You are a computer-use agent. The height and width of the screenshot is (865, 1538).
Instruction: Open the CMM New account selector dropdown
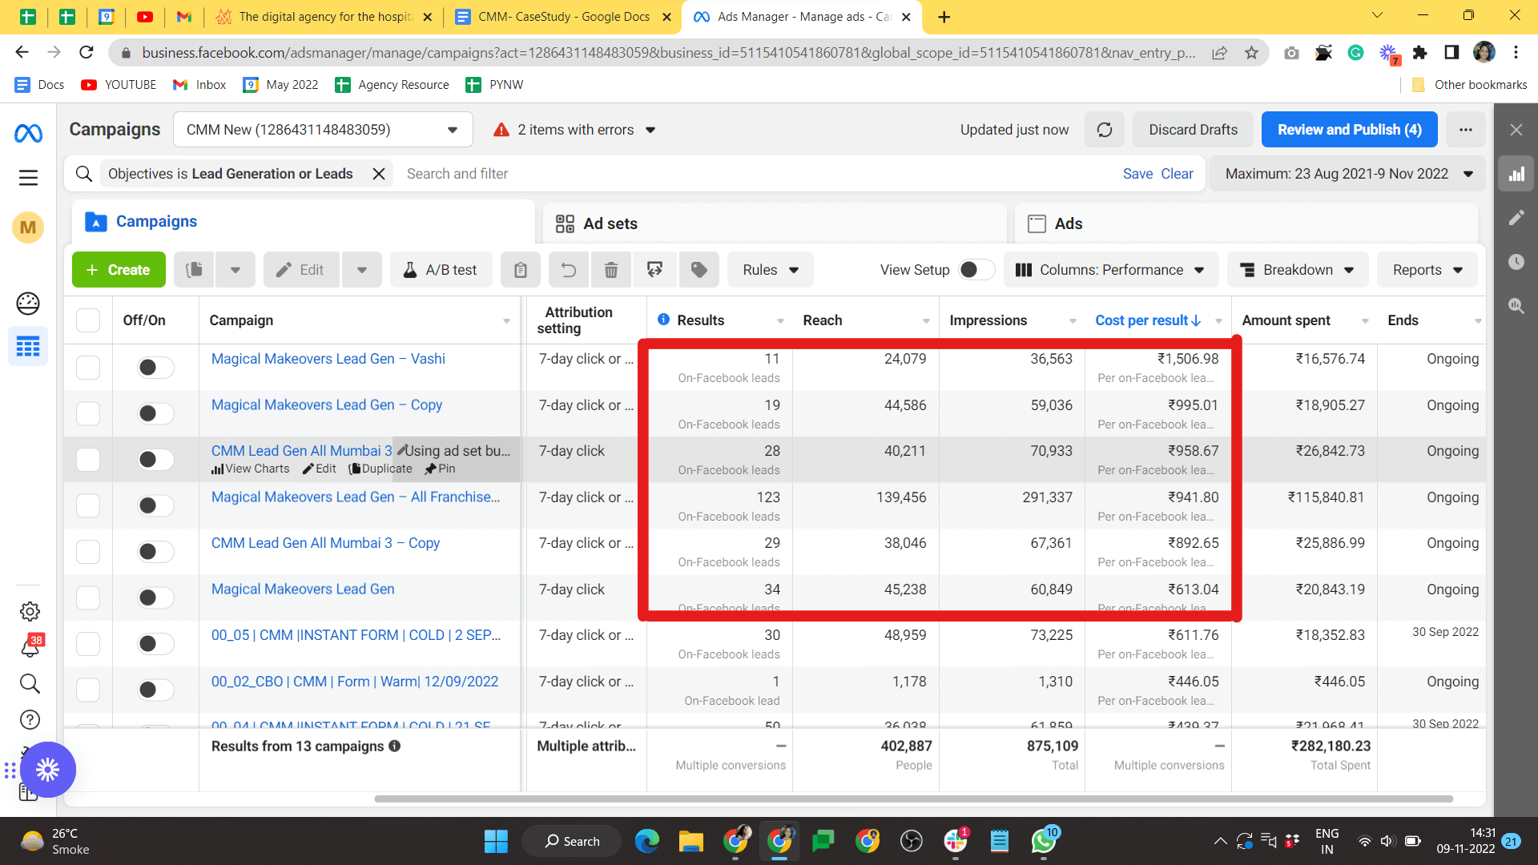click(x=322, y=130)
